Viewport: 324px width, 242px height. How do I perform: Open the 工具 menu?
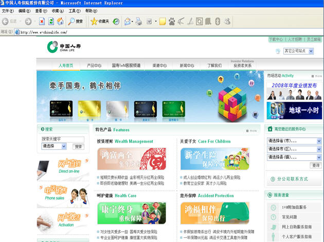[x=75, y=11]
